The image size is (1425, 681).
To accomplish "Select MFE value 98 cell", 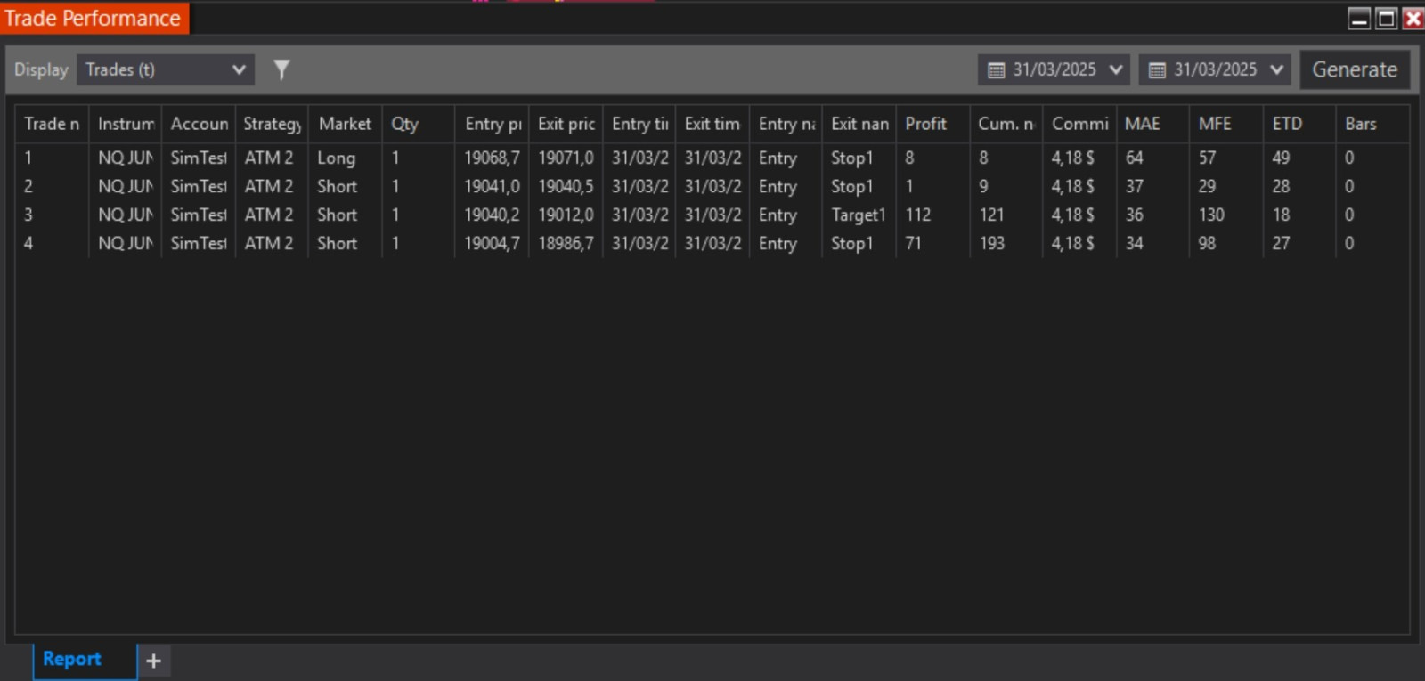I will click(x=1225, y=243).
